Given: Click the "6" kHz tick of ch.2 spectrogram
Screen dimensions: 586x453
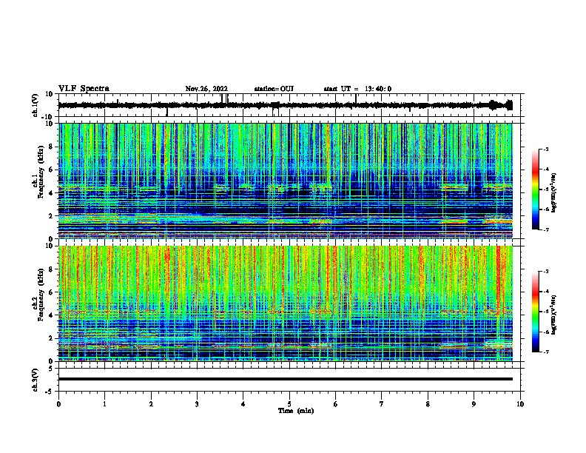Looking at the screenshot, I should coord(51,292).
